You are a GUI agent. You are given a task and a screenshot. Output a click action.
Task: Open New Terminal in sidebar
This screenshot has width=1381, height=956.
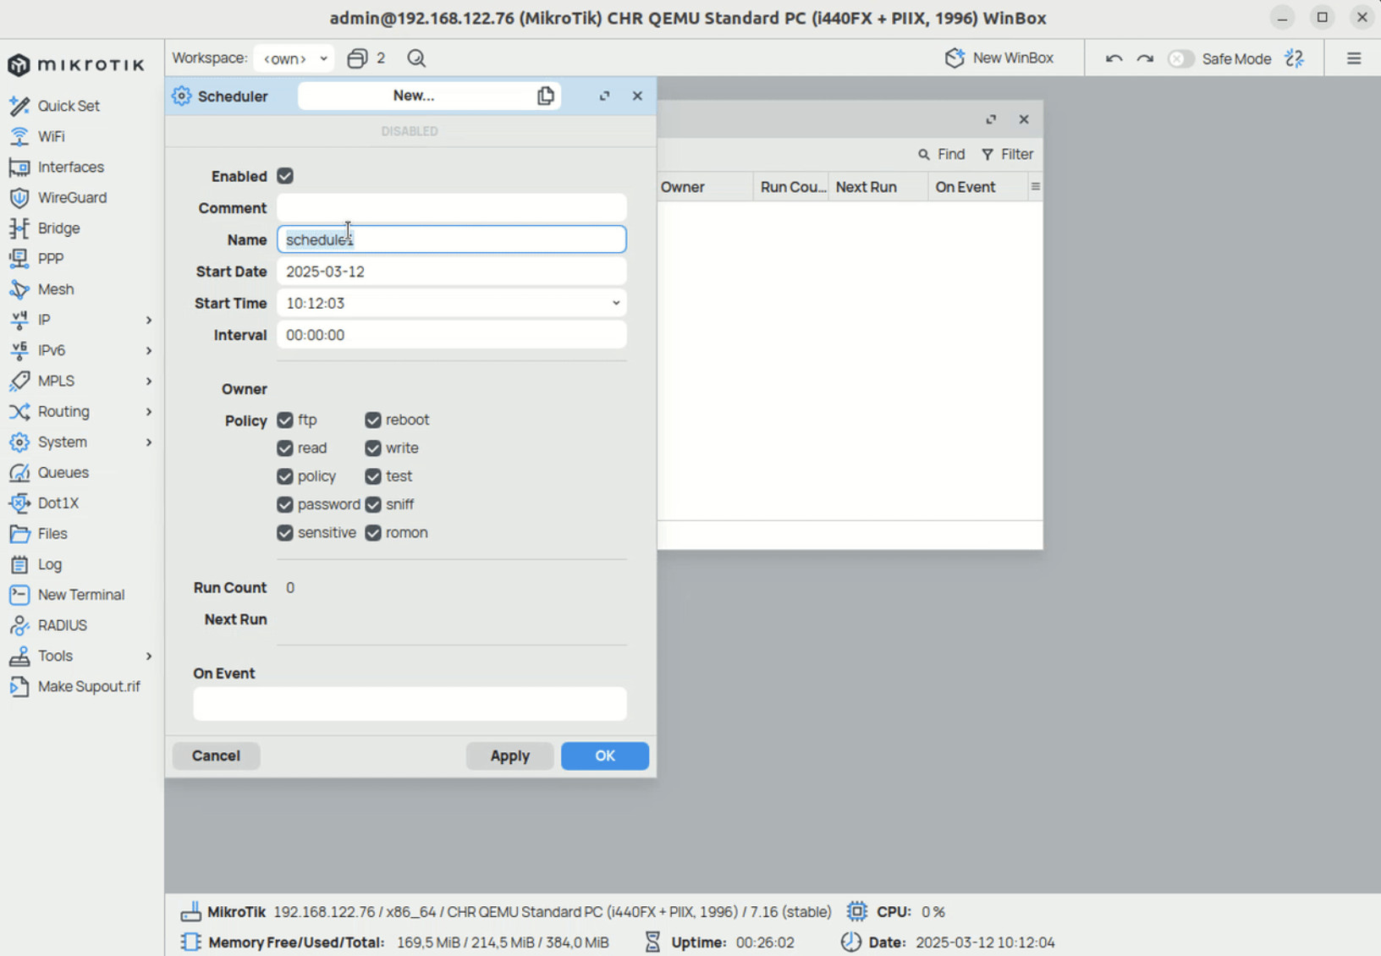(80, 595)
